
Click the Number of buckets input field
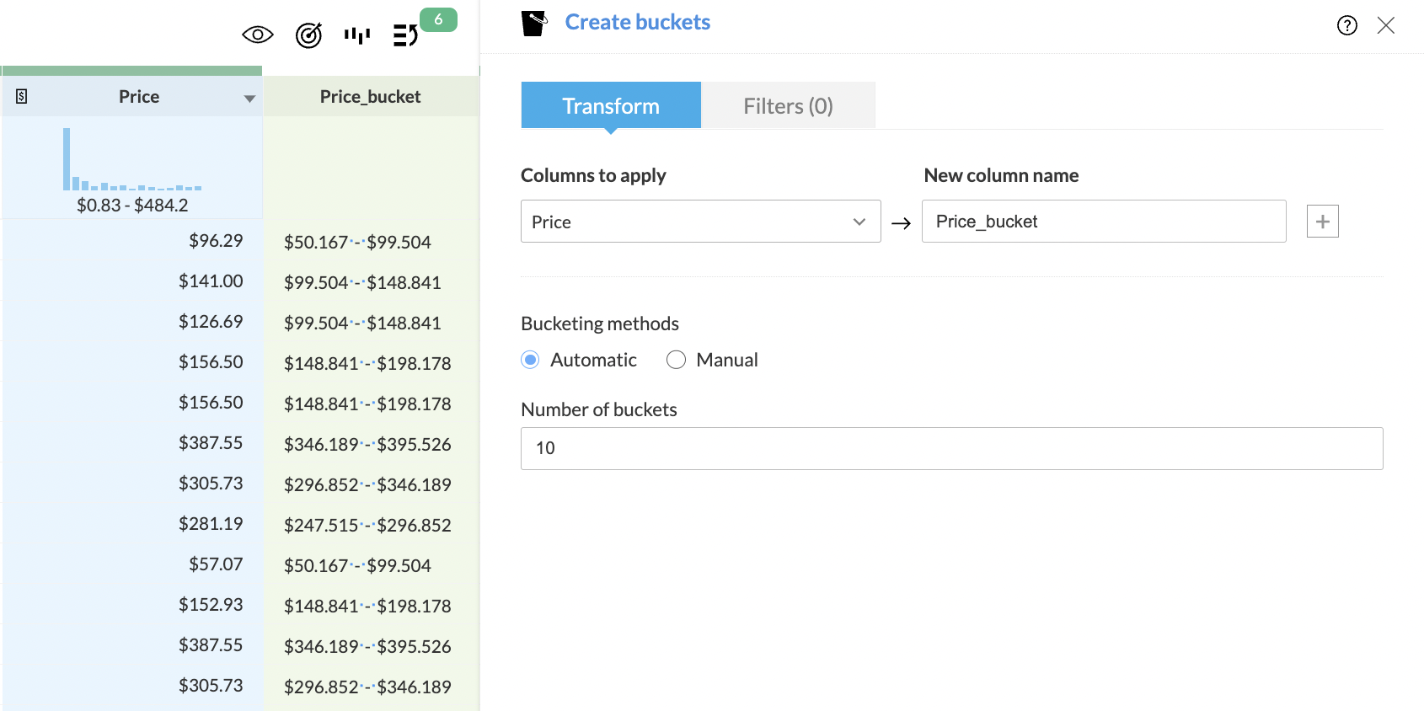951,448
